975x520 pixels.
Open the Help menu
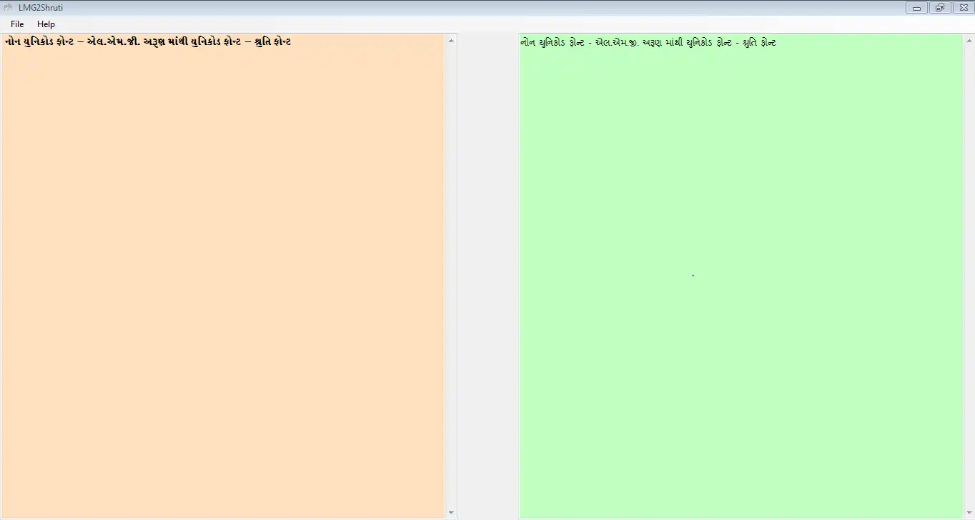pos(46,24)
